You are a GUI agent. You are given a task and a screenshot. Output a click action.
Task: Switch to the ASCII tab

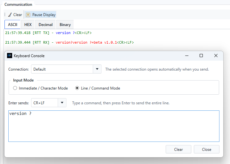coord(12,25)
